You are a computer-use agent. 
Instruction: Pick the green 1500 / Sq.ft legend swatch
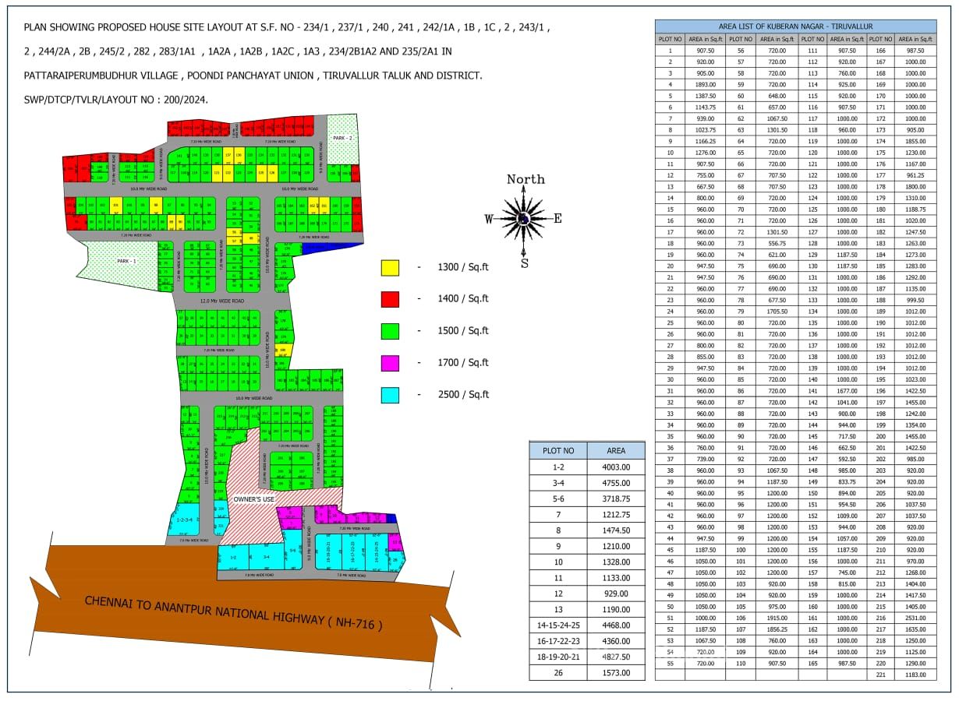click(x=390, y=331)
